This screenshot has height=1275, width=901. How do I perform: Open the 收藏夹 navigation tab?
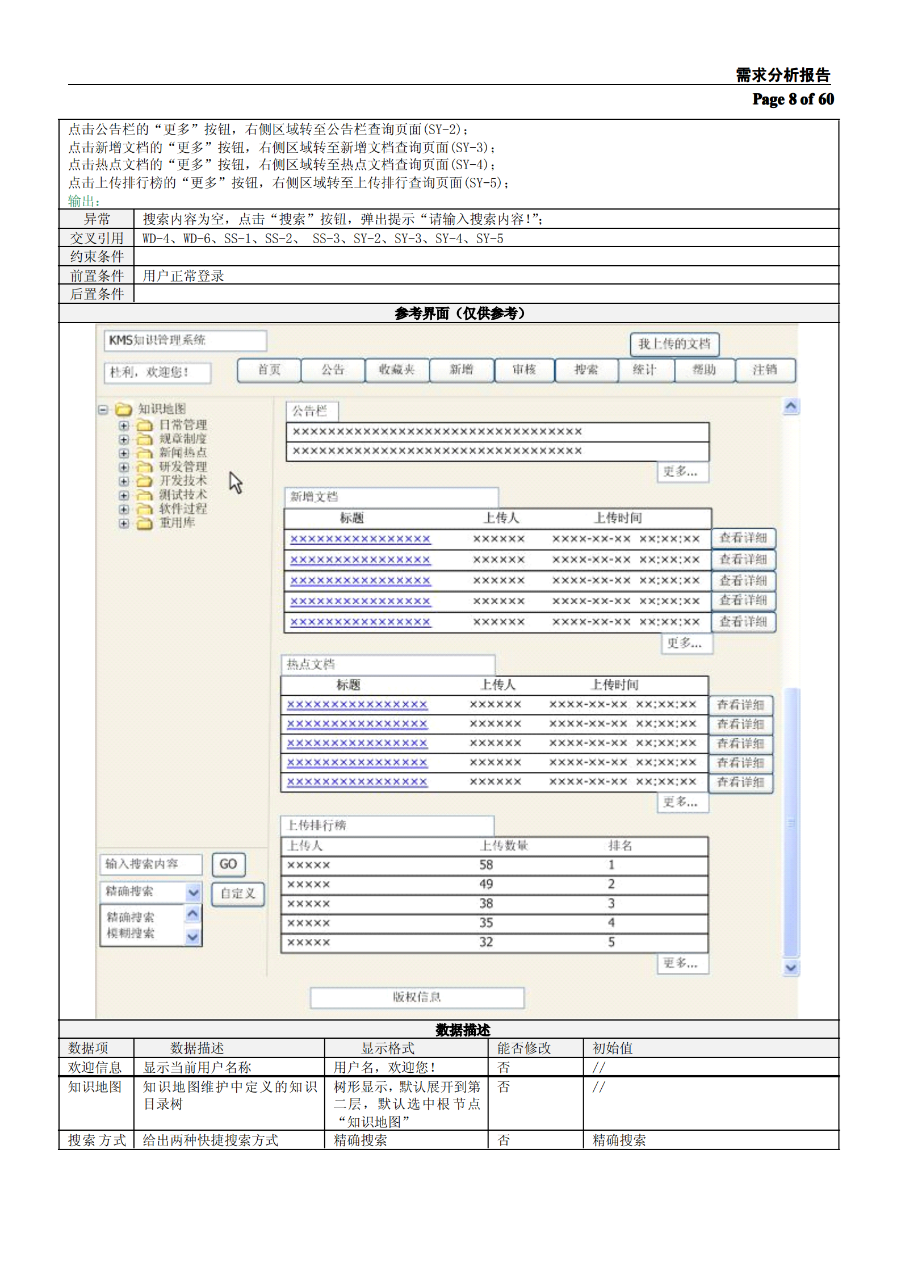point(397,370)
